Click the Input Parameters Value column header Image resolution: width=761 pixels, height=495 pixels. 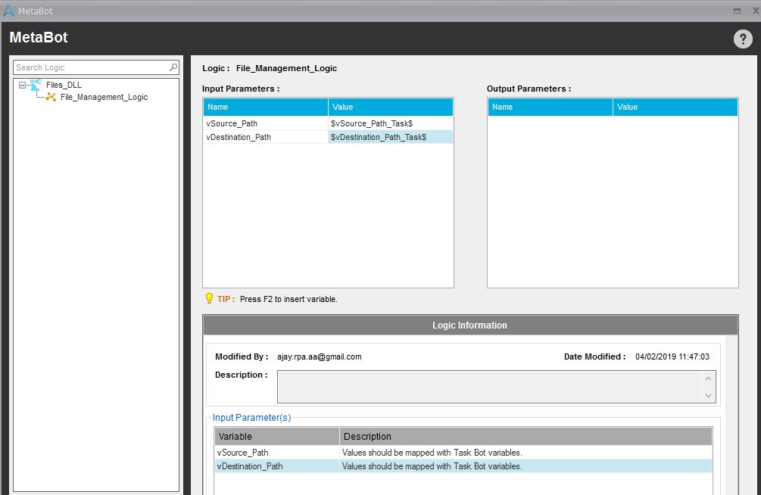tap(390, 107)
